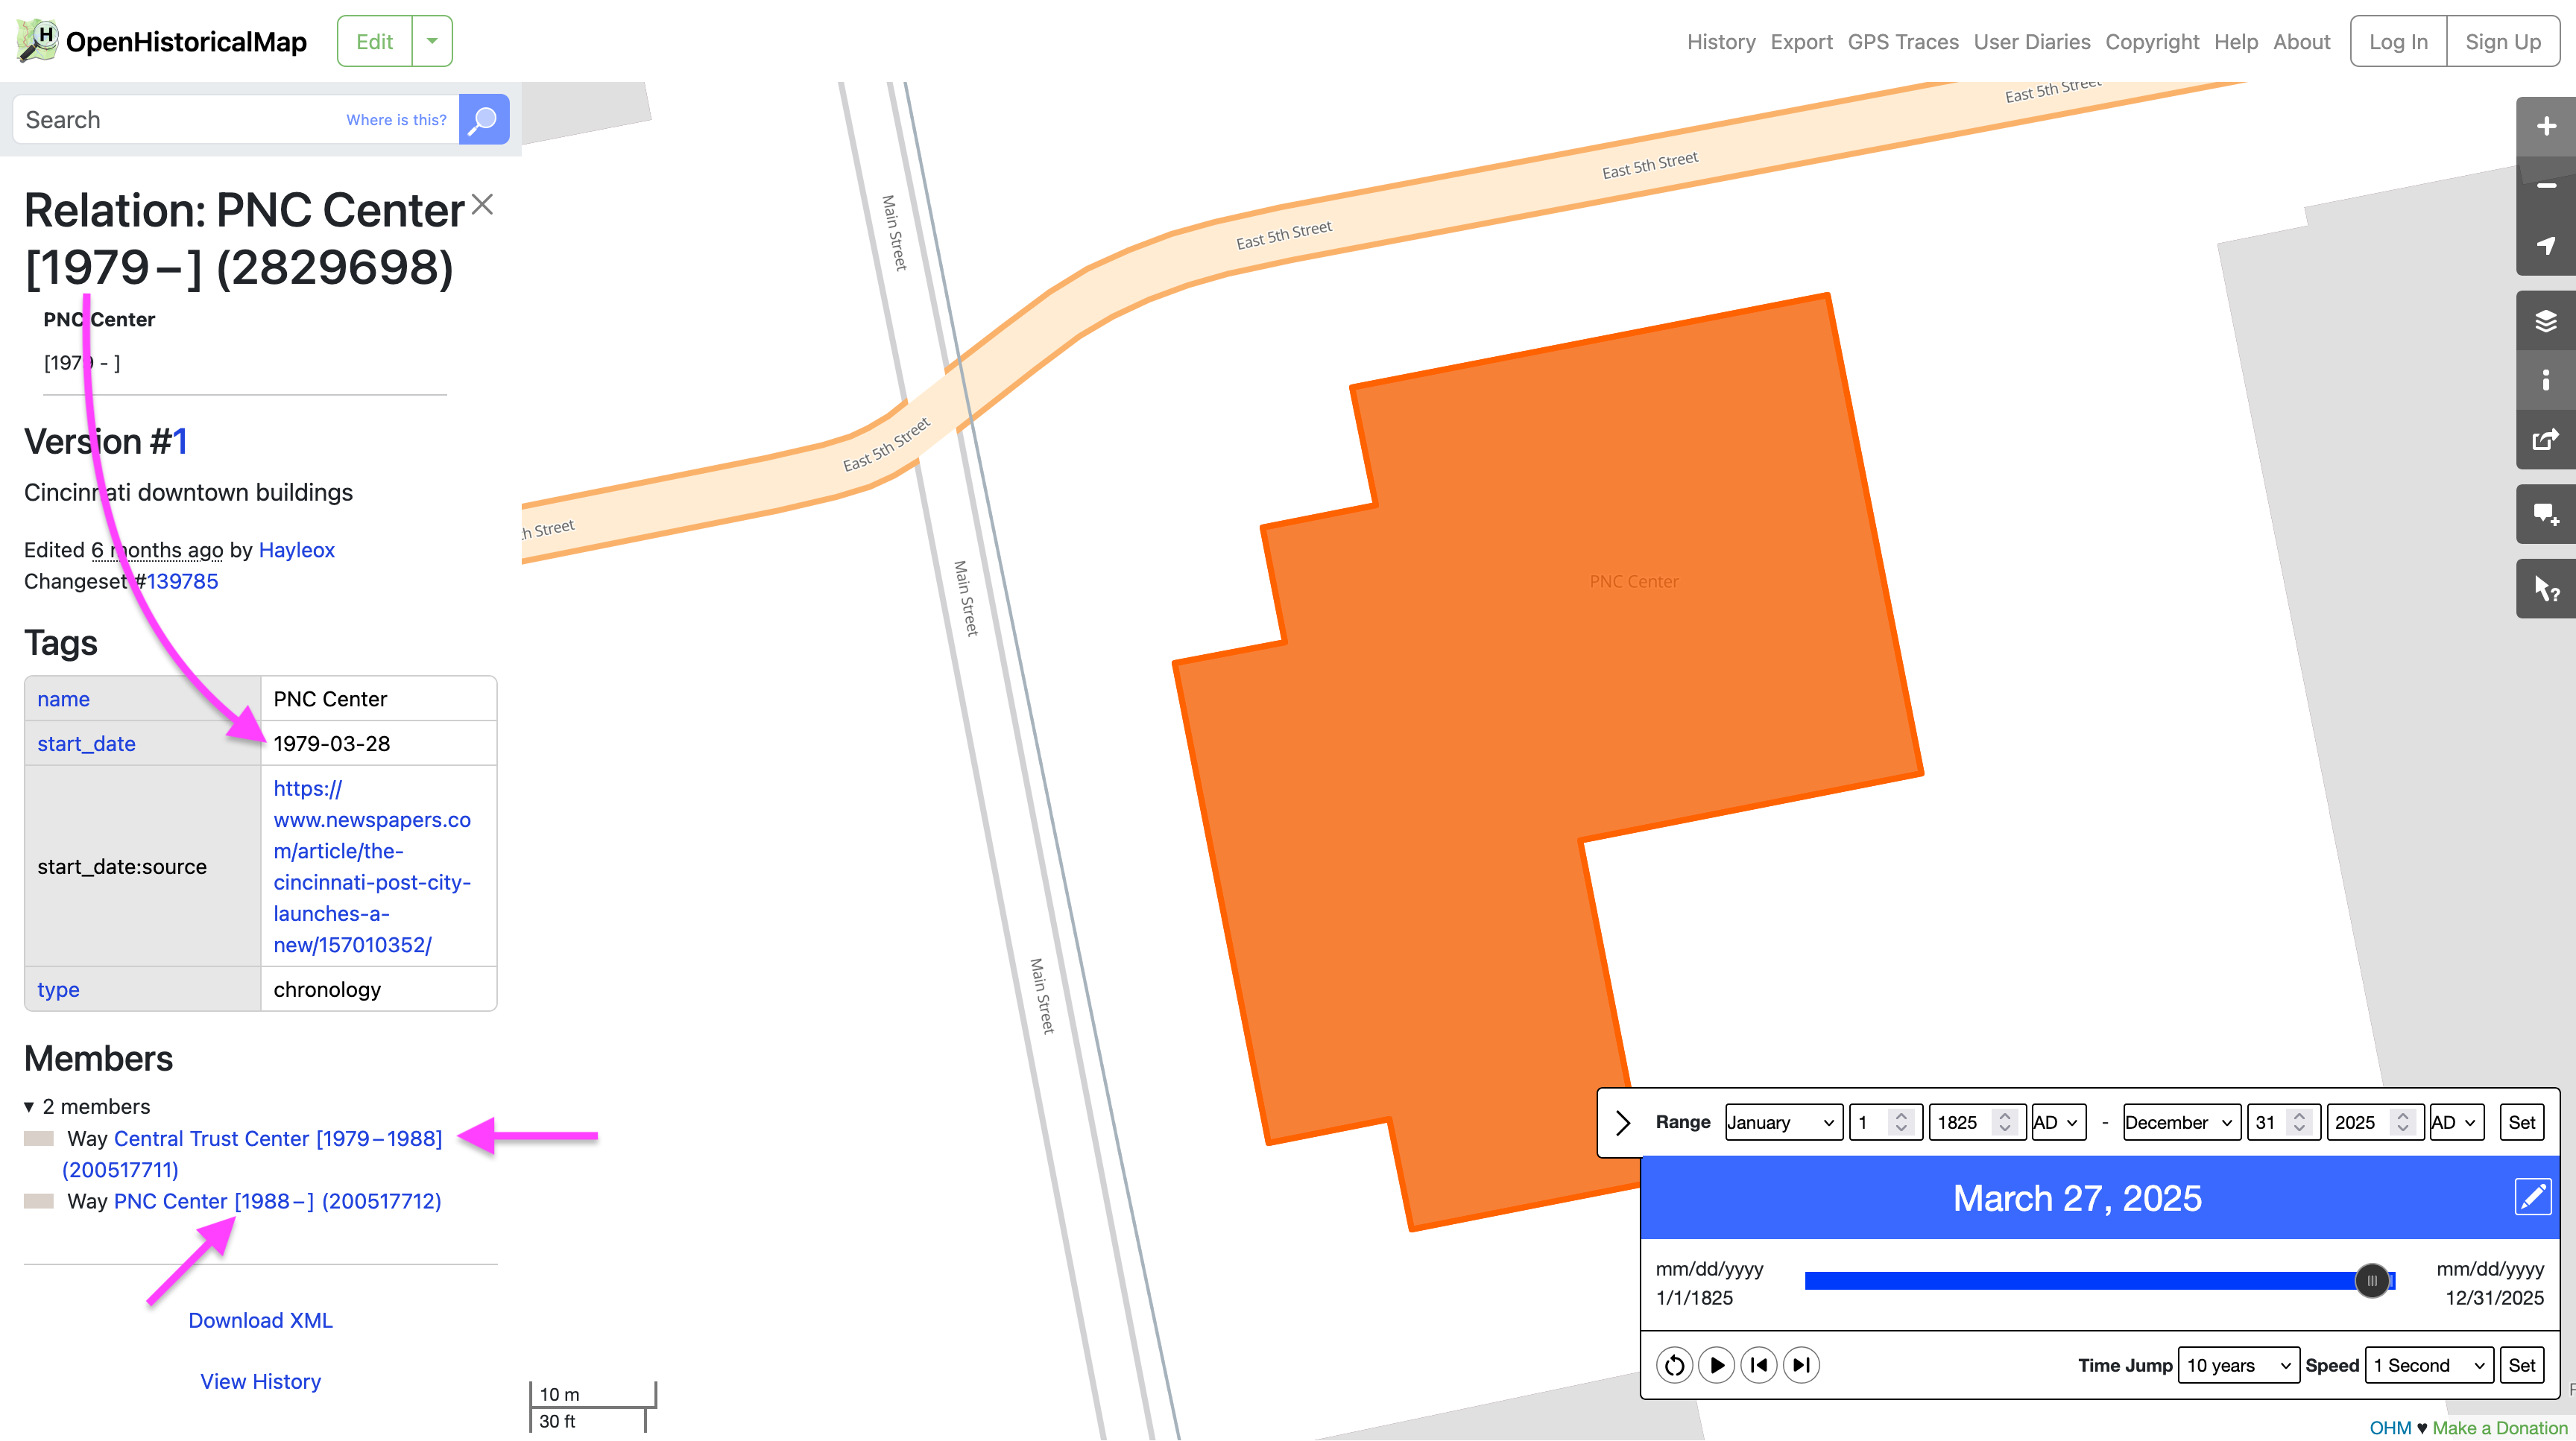Open start era AD dropdown
This screenshot has width=2576, height=1441.
click(x=2057, y=1122)
